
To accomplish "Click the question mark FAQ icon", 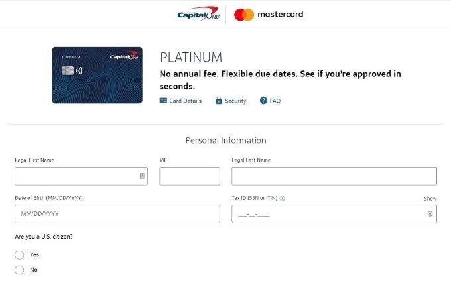I will click(x=263, y=101).
